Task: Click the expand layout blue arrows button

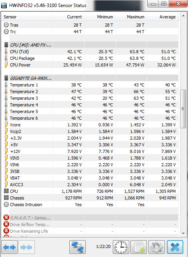Action: point(9,247)
